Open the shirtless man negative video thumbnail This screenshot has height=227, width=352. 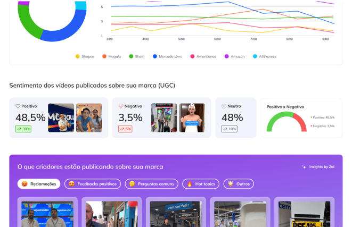pos(192,117)
